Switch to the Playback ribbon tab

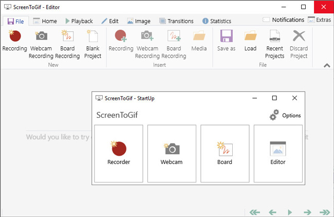click(79, 21)
